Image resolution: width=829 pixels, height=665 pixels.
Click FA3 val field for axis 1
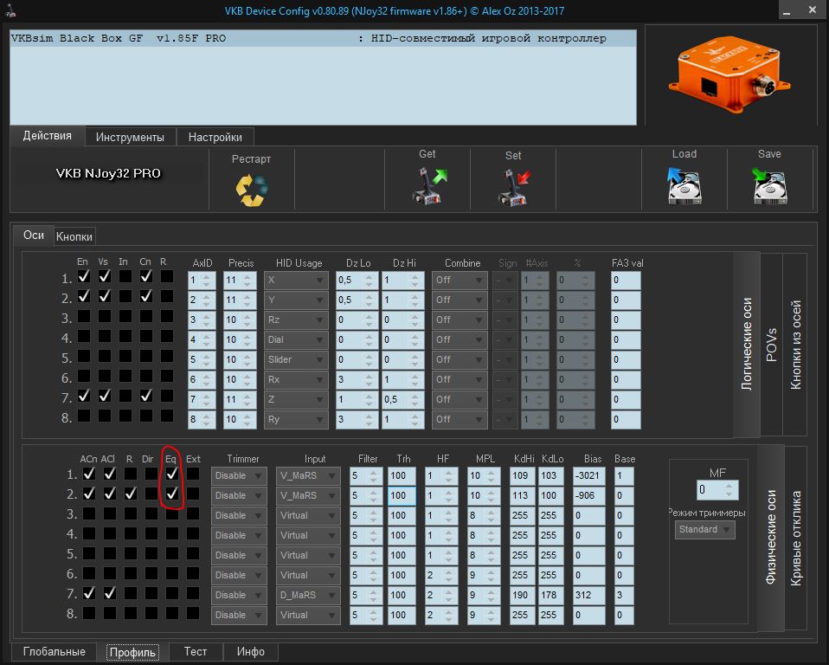tap(626, 280)
